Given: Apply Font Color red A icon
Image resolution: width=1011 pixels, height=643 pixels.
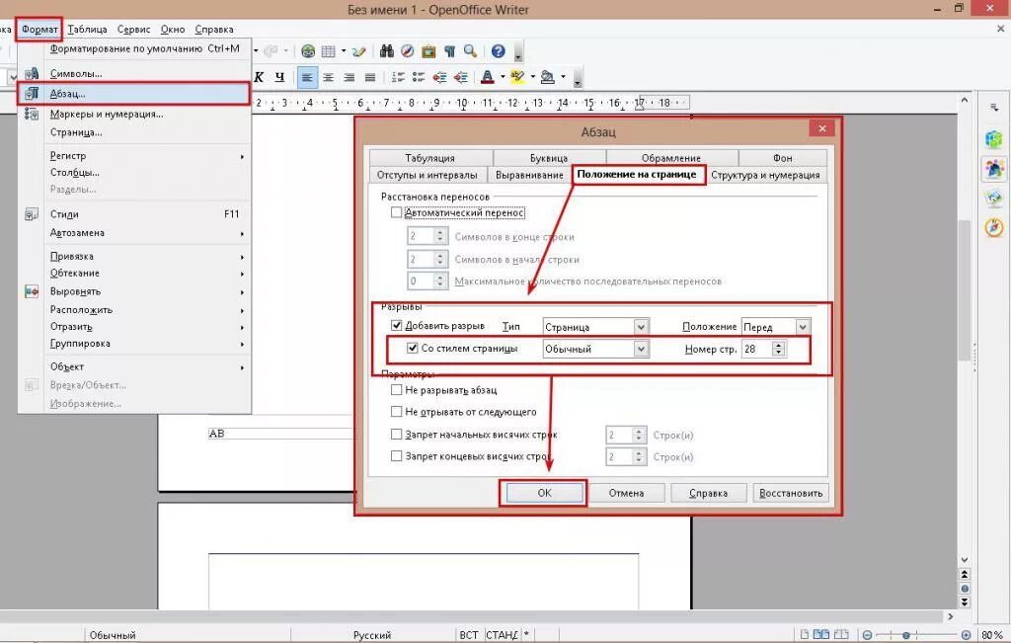Looking at the screenshot, I should click(488, 77).
